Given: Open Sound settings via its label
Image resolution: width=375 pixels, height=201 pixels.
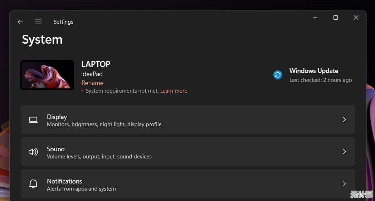Looking at the screenshot, I should point(56,149).
